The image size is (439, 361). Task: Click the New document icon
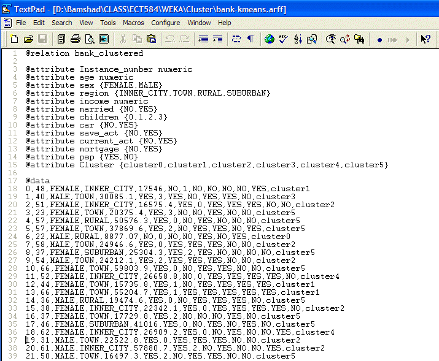point(14,39)
